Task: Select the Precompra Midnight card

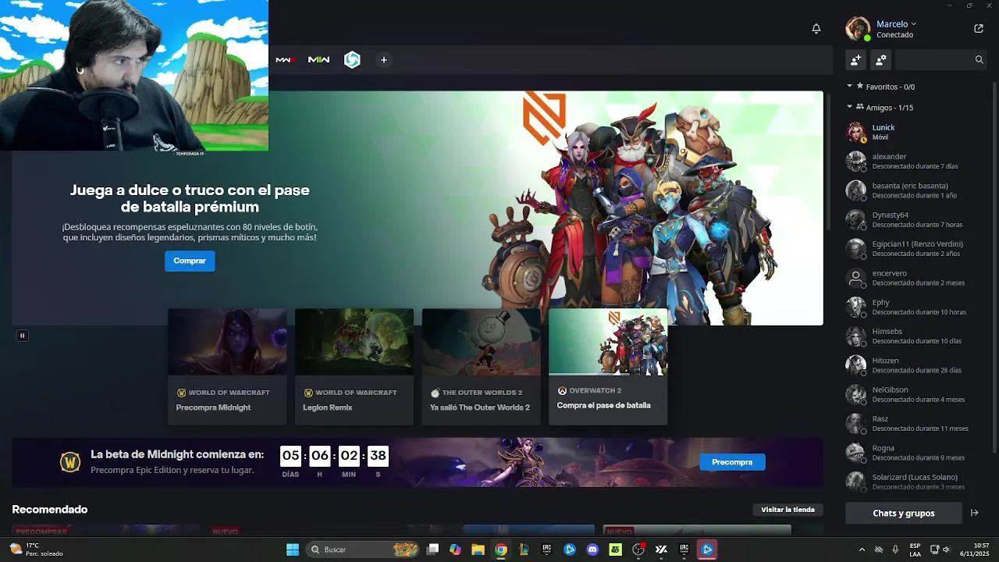Action: click(227, 367)
